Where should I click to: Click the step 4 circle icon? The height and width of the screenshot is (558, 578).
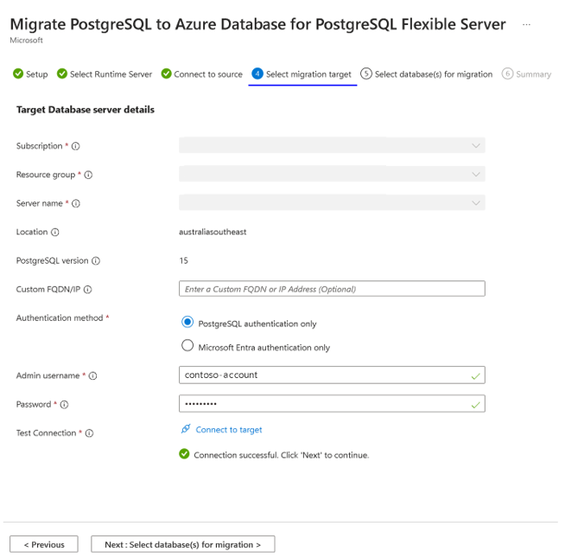[x=257, y=74]
